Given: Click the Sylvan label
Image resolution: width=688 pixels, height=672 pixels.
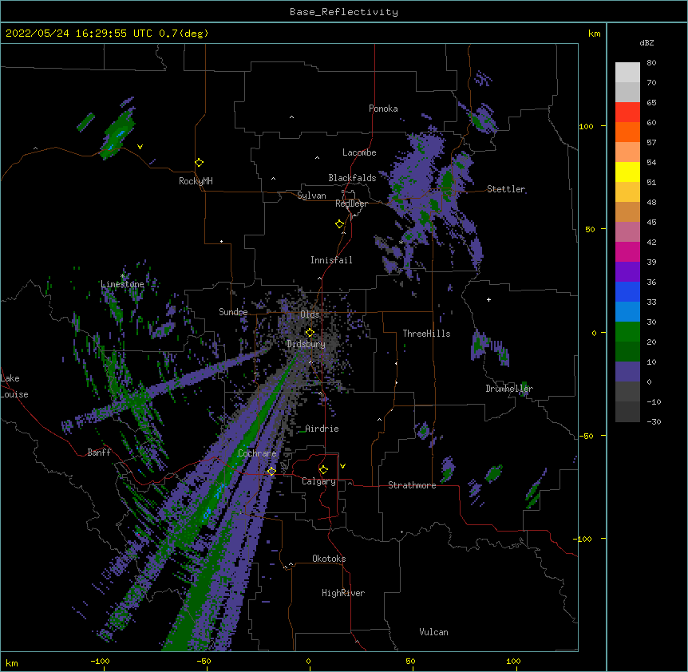Looking at the screenshot, I should click(311, 196).
